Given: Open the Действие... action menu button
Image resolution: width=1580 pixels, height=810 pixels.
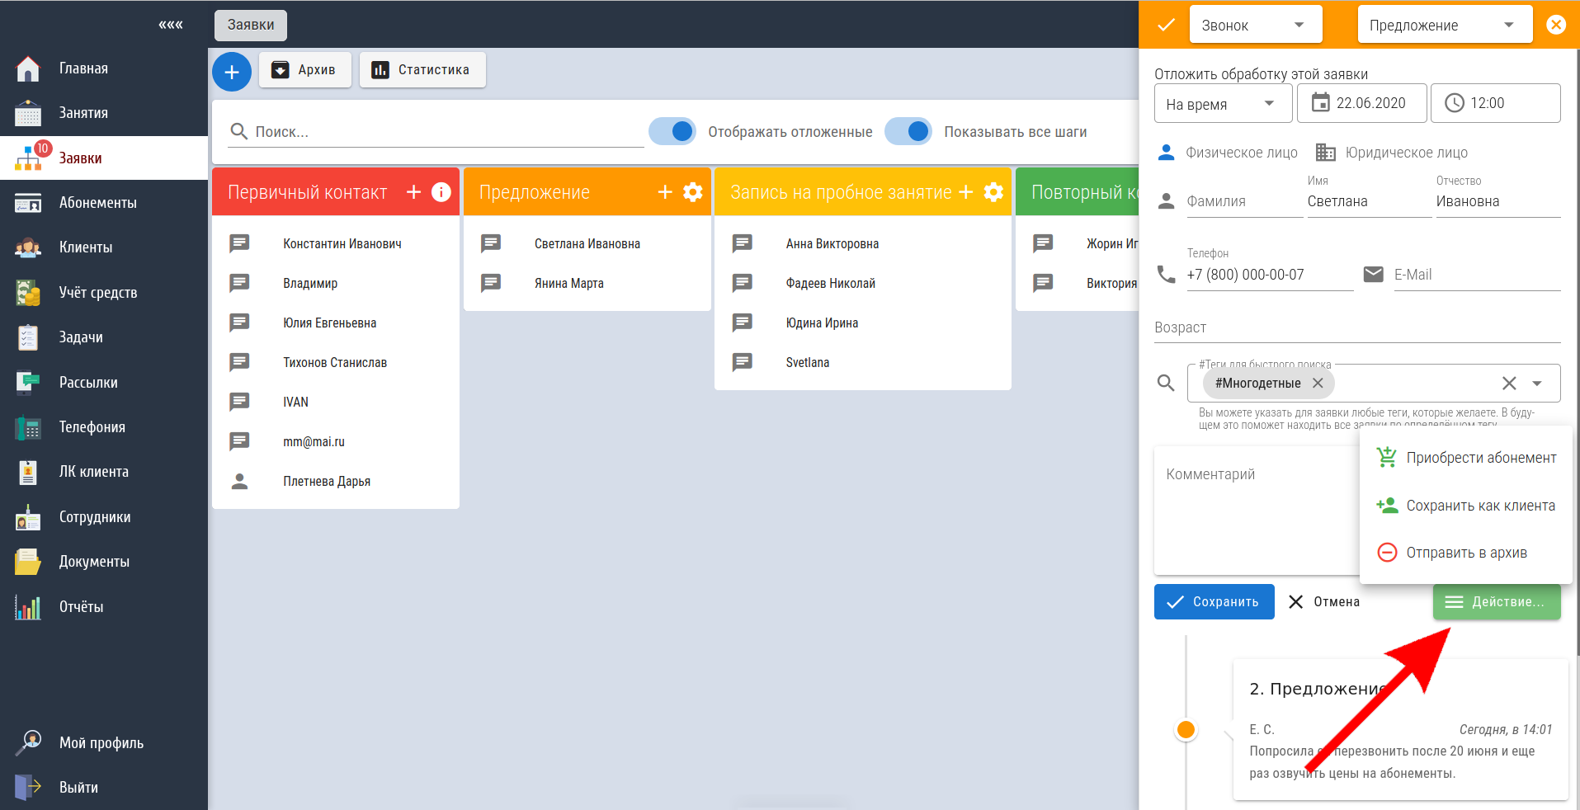Looking at the screenshot, I should tap(1497, 602).
